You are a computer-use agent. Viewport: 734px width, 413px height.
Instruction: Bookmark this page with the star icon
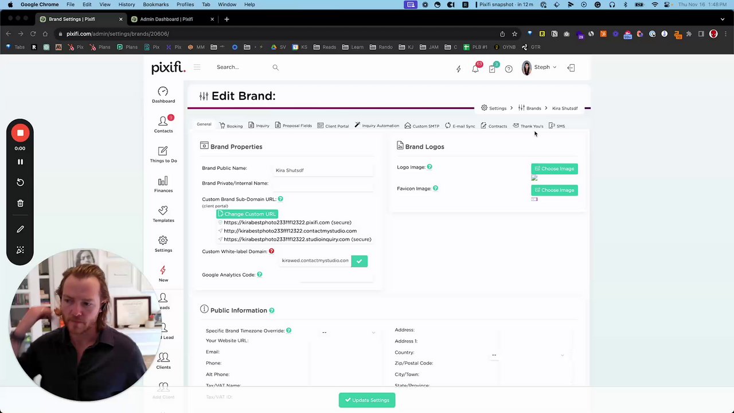point(514,34)
